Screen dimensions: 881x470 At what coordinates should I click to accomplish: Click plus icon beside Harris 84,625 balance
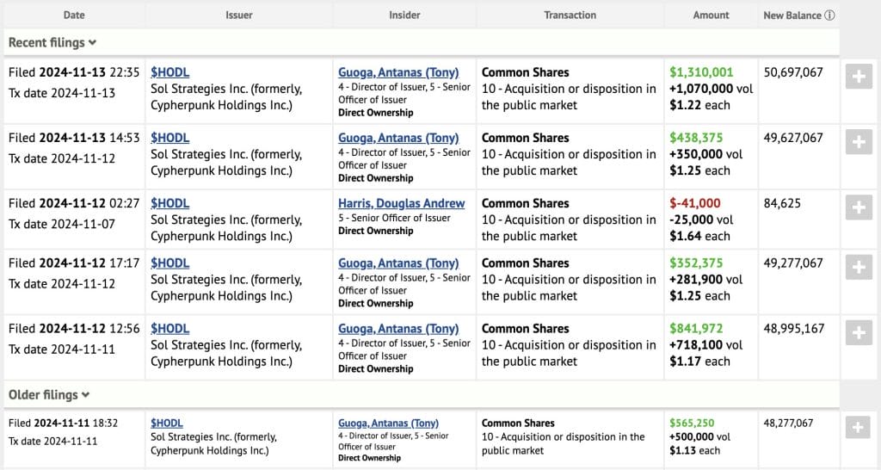point(859,207)
